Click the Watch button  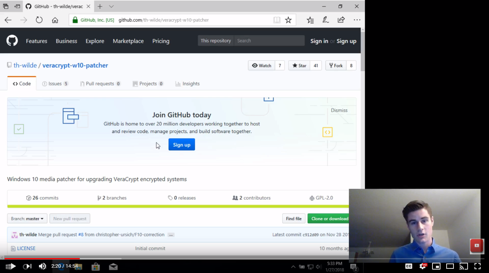(261, 66)
